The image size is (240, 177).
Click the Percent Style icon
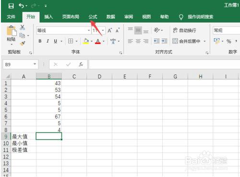click(229, 41)
